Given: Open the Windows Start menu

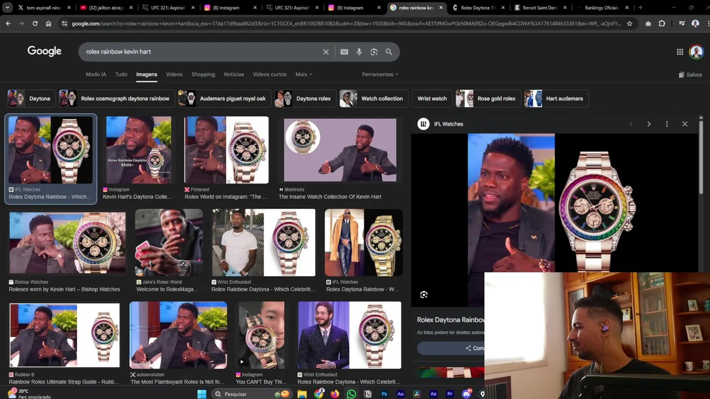Looking at the screenshot, I should point(202,394).
